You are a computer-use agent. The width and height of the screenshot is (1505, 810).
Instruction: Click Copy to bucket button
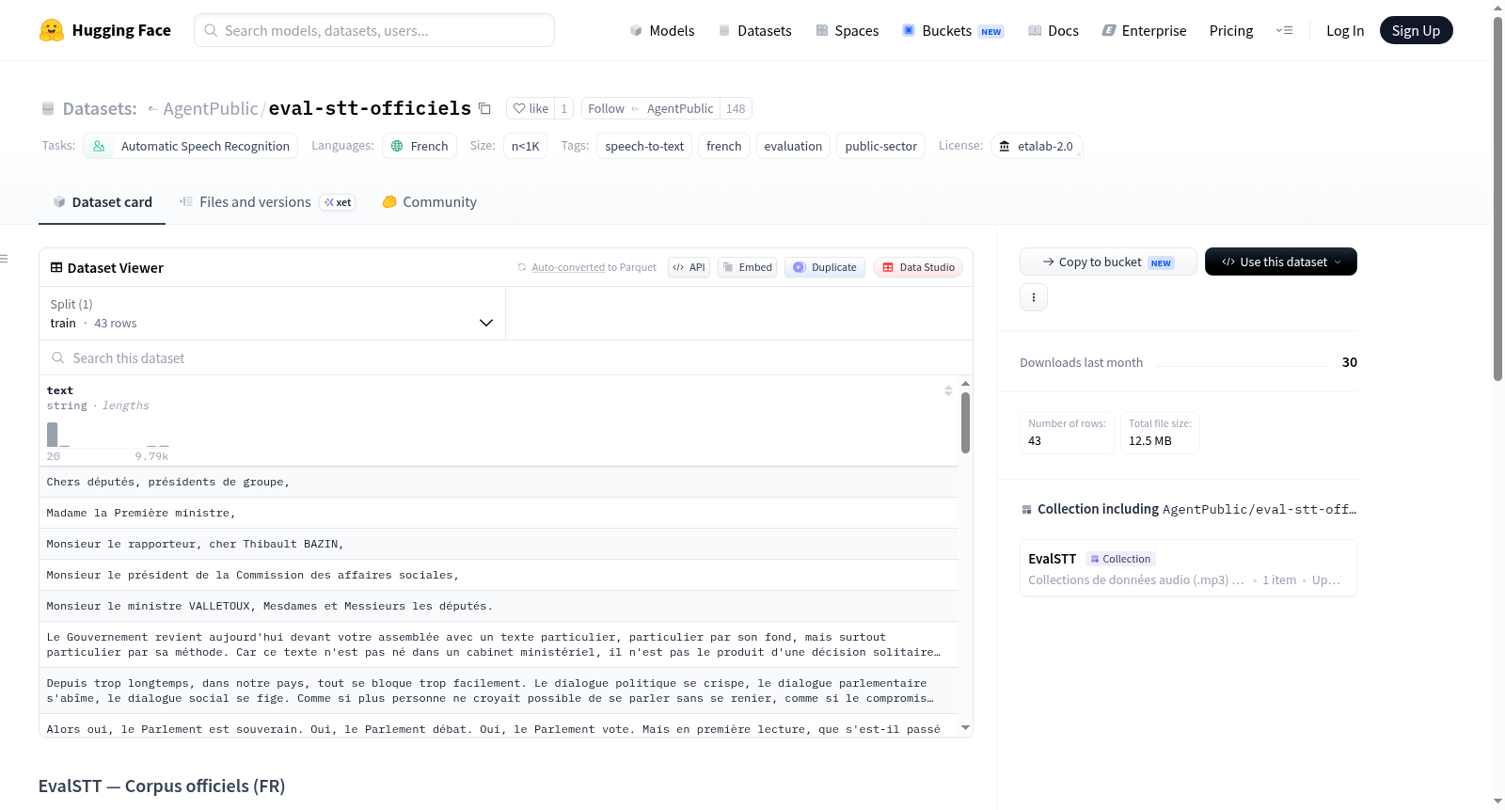(1108, 262)
